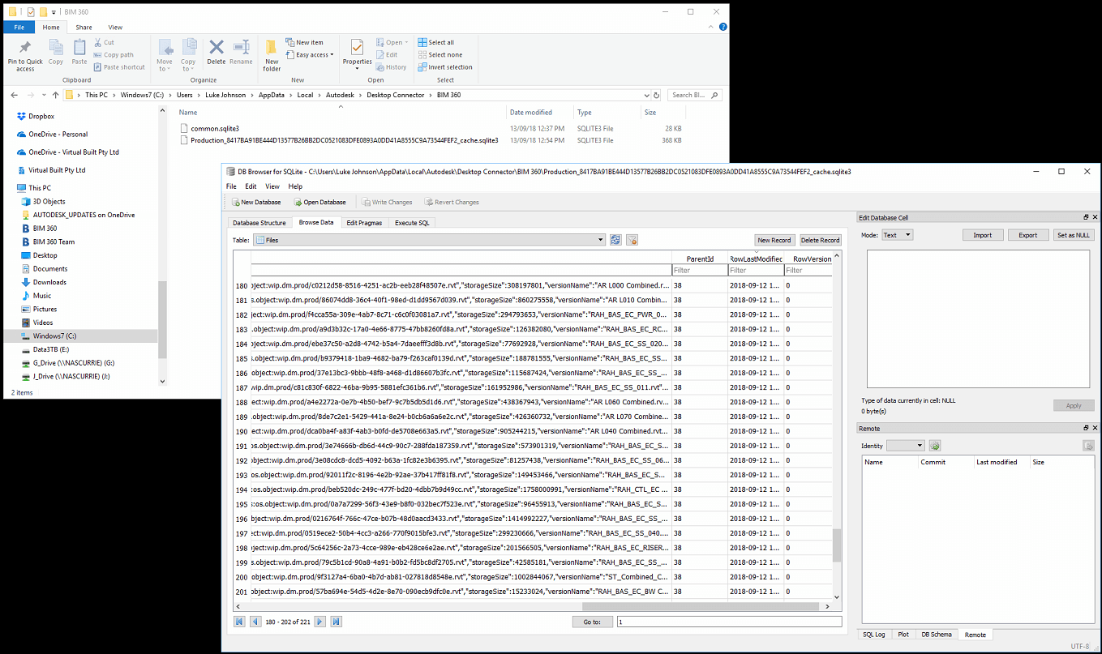Switch to the Execute SQL tab
The height and width of the screenshot is (654, 1102).
[412, 223]
